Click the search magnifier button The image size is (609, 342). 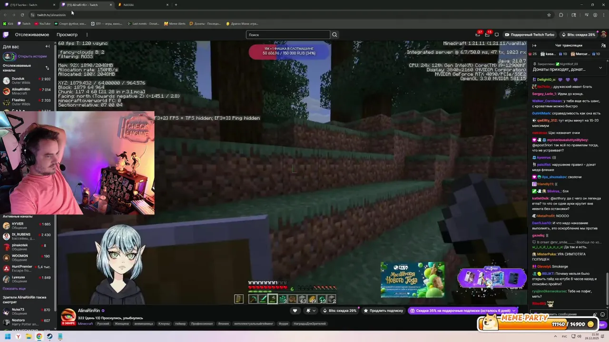click(x=334, y=35)
